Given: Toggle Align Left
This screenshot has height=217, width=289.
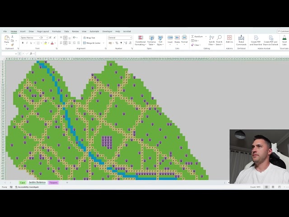Looking at the screenshot, I should tap(61, 43).
